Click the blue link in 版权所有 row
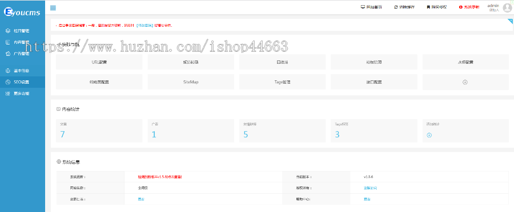The width and height of the screenshot is (514, 212). [x=370, y=188]
